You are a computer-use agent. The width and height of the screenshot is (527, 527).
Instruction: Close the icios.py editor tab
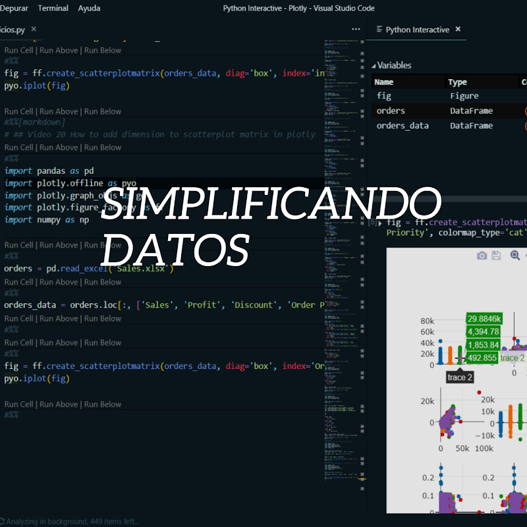pyautogui.click(x=34, y=30)
